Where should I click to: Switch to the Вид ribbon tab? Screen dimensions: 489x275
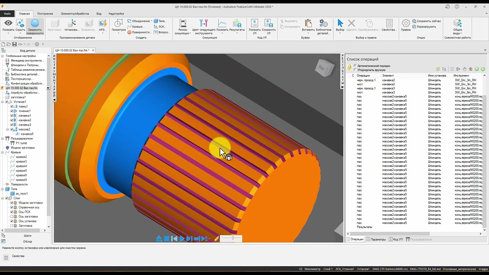click(x=99, y=13)
